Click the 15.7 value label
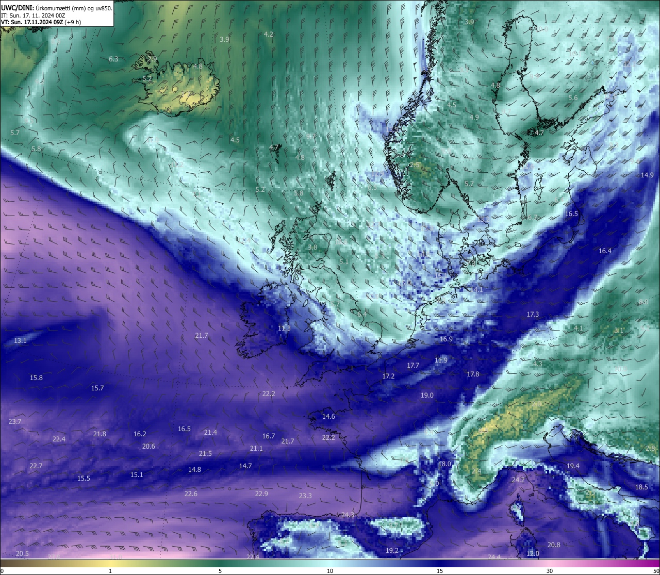This screenshot has height=575, width=660. (97, 388)
